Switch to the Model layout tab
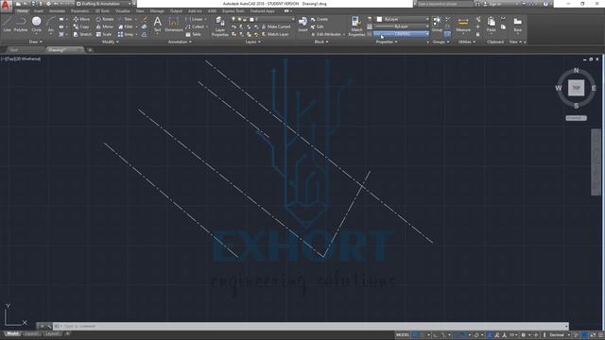This screenshot has width=605, height=340. (x=12, y=333)
